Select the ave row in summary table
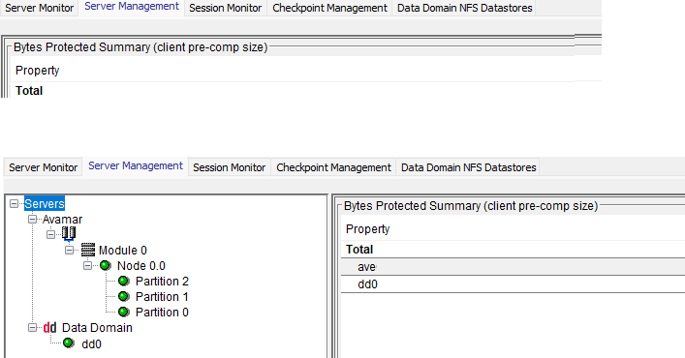685x358 pixels. click(x=513, y=266)
